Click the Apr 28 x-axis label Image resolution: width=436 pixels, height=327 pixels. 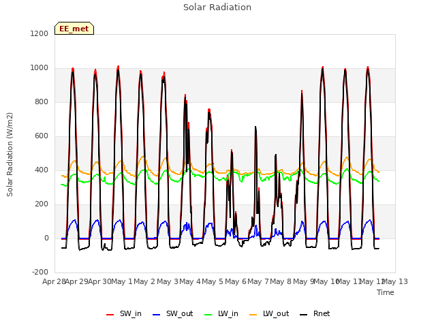(x=54, y=281)
